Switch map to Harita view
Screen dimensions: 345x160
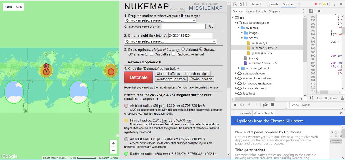8,7
